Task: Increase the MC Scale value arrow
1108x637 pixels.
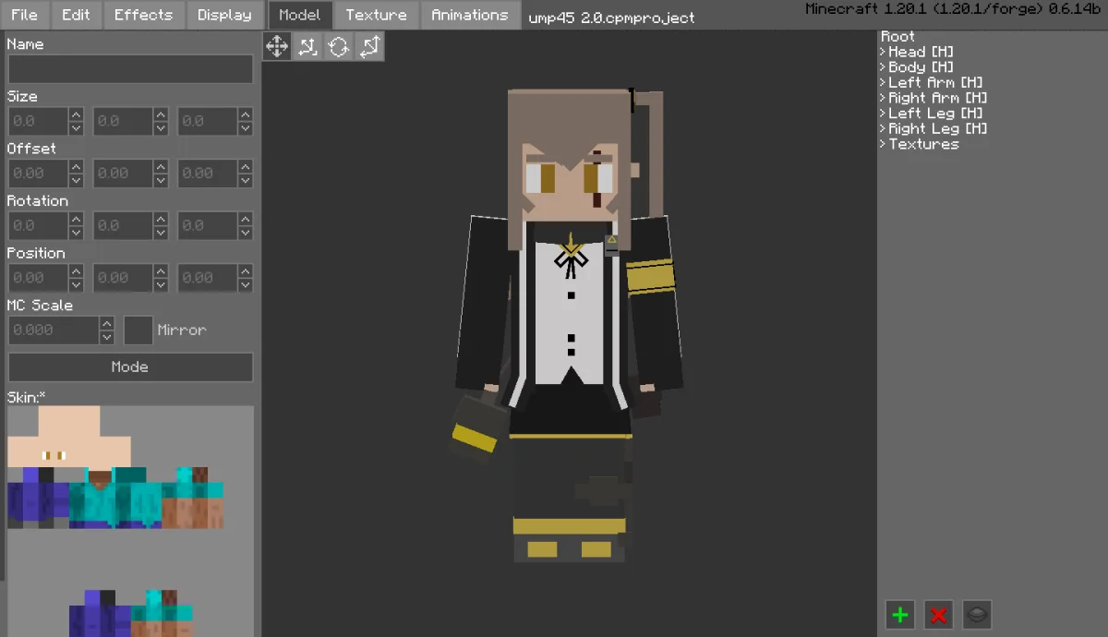Action: 107,323
